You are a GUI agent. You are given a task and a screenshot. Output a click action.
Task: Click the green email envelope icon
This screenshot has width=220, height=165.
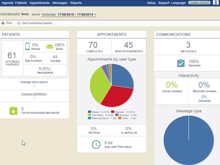coord(50,46)
